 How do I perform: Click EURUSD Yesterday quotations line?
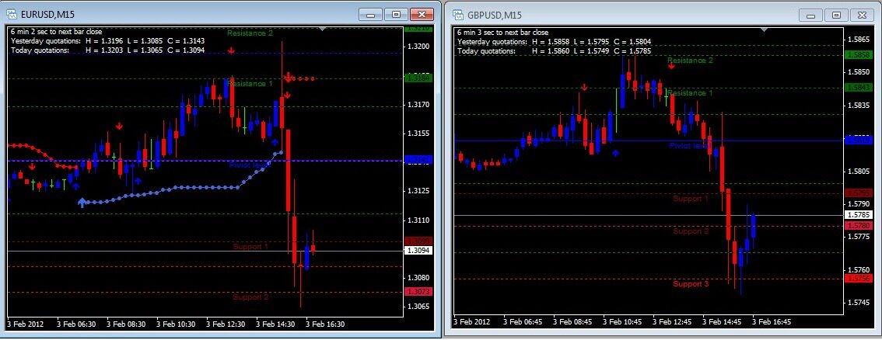click(x=107, y=41)
